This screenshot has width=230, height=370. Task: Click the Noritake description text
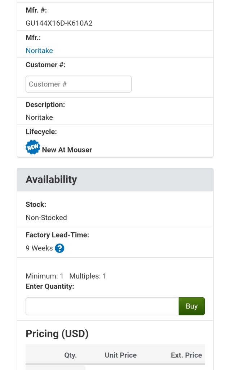(39, 117)
